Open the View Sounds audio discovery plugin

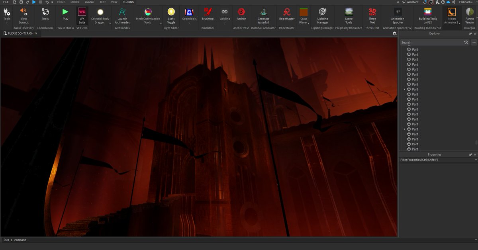pyautogui.click(x=24, y=15)
